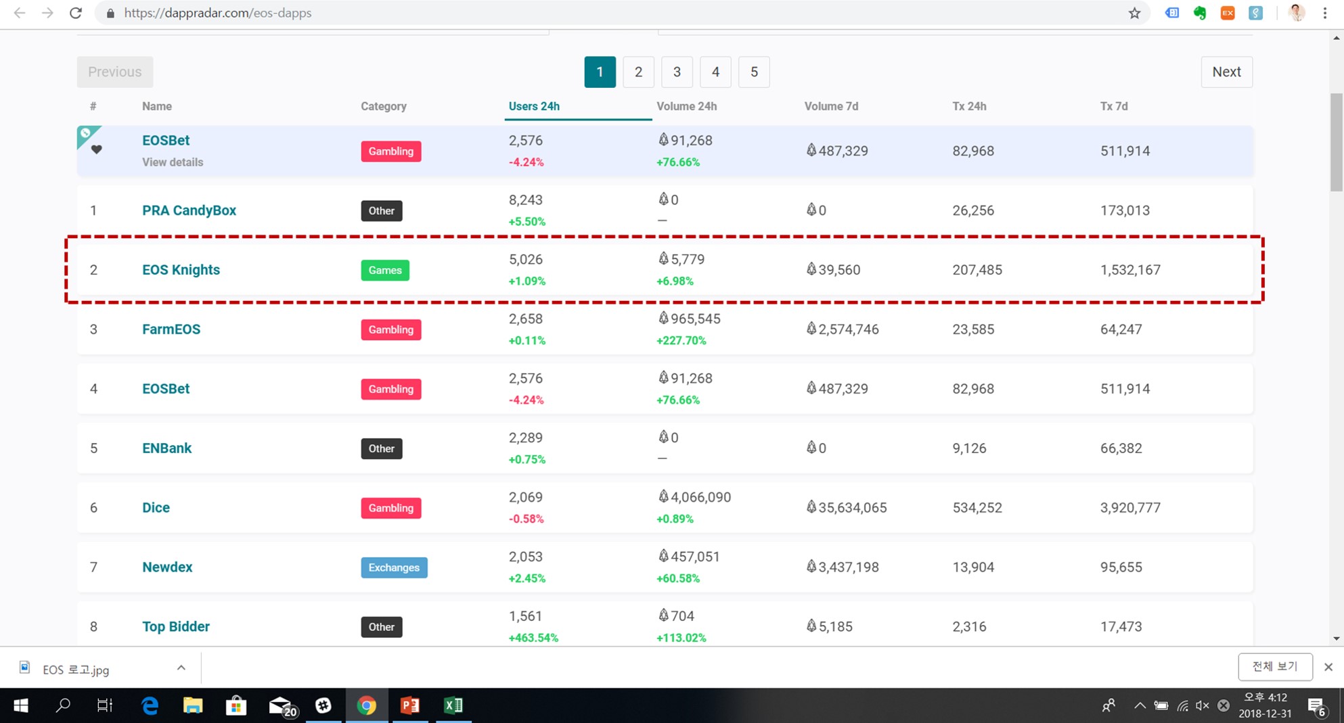Viewport: 1344px width, 723px height.
Task: Open PowerPoint from the taskbar
Action: 410,705
